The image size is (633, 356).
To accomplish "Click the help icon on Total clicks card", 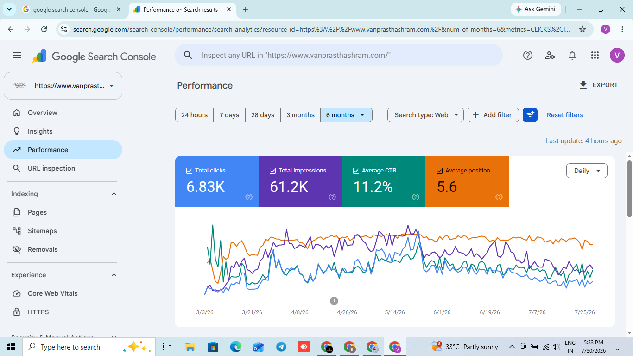I will pos(249,197).
